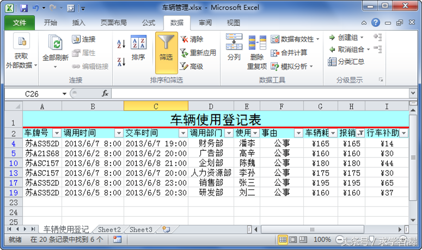
Task: Toggle the Filter (筛选) funnel button
Action: pyautogui.click(x=166, y=53)
